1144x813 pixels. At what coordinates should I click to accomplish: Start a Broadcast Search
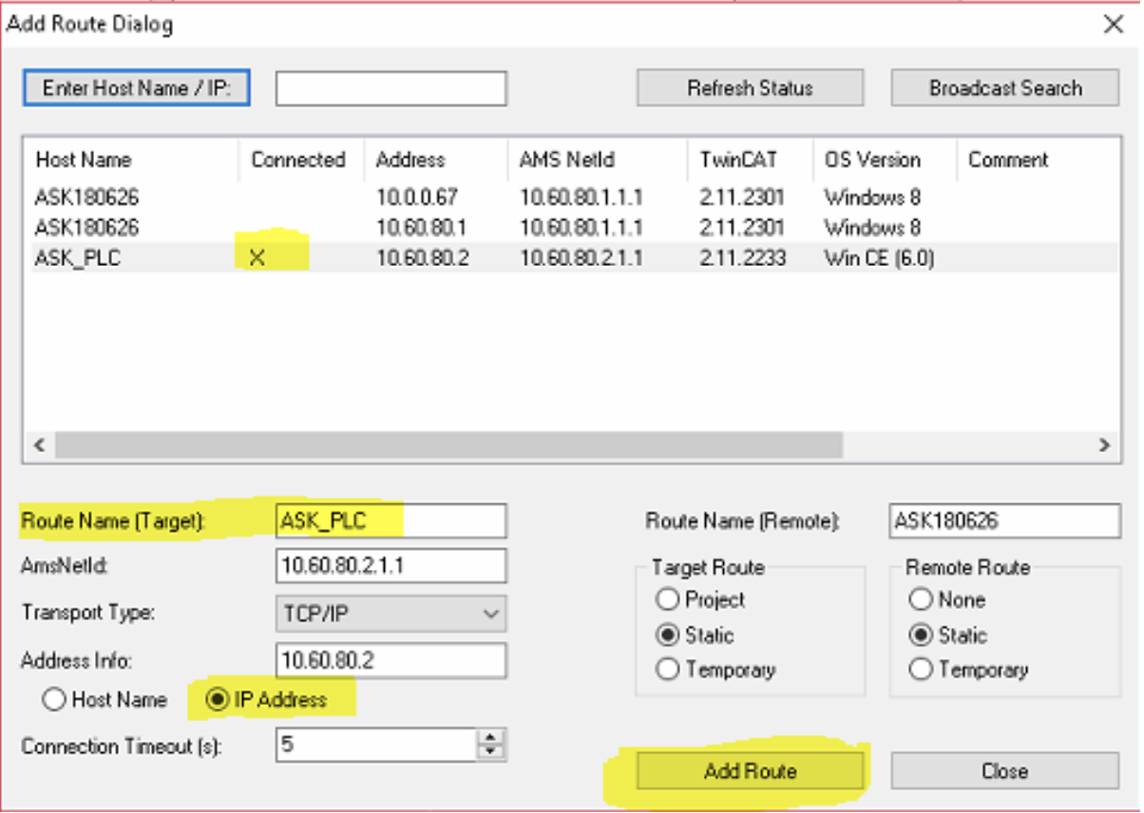pyautogui.click(x=1004, y=88)
